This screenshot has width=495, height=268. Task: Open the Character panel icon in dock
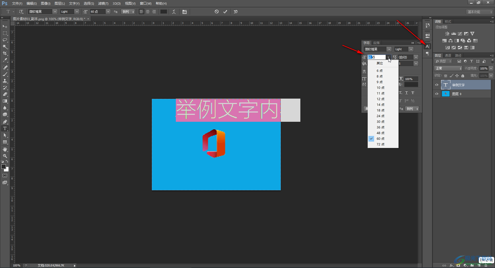click(x=427, y=46)
